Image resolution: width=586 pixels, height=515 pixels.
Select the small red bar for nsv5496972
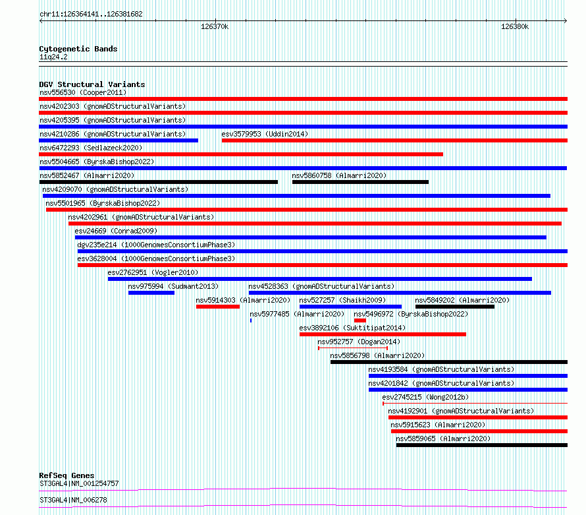360,320
